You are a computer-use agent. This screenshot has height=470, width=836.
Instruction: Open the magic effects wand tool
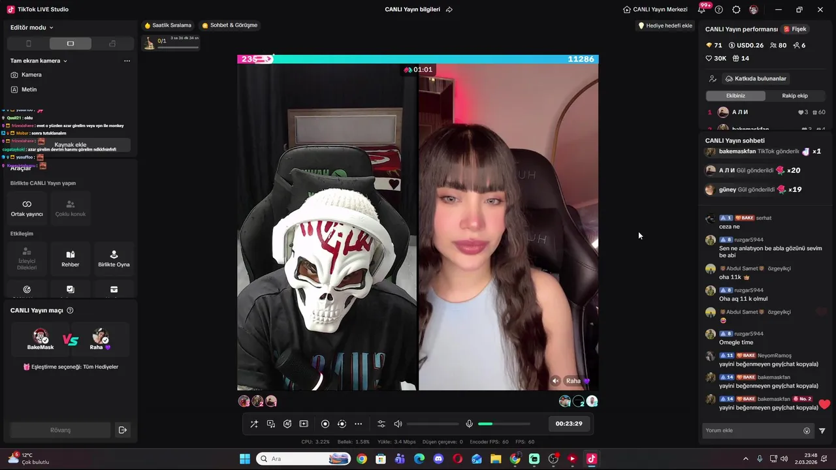(254, 424)
